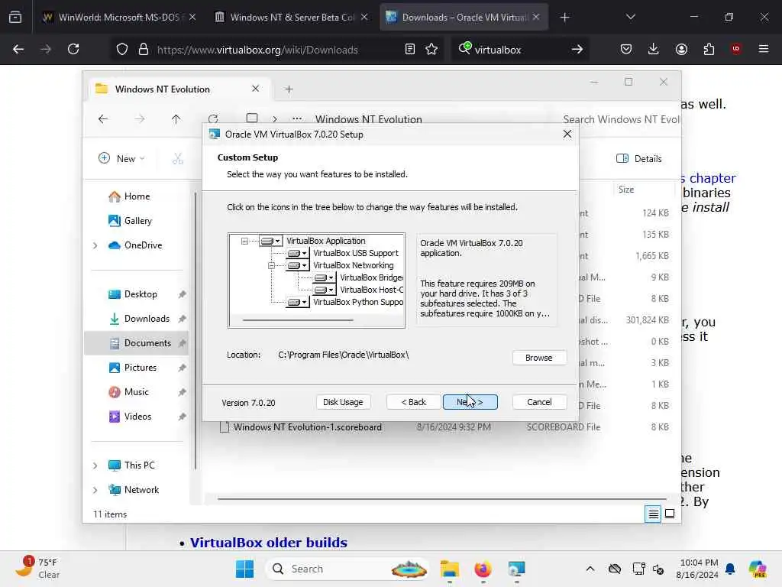
Task: Select VirtualBox Python Support tree item
Action: pyautogui.click(x=358, y=302)
